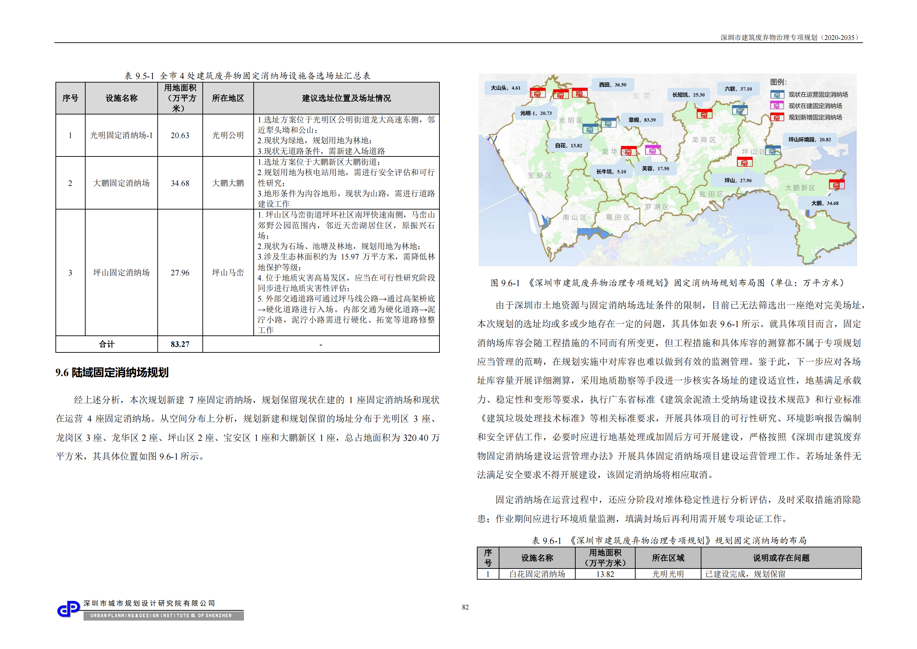Click the 深圳市城市规划设计研究院有限公司 footer text

(149, 604)
